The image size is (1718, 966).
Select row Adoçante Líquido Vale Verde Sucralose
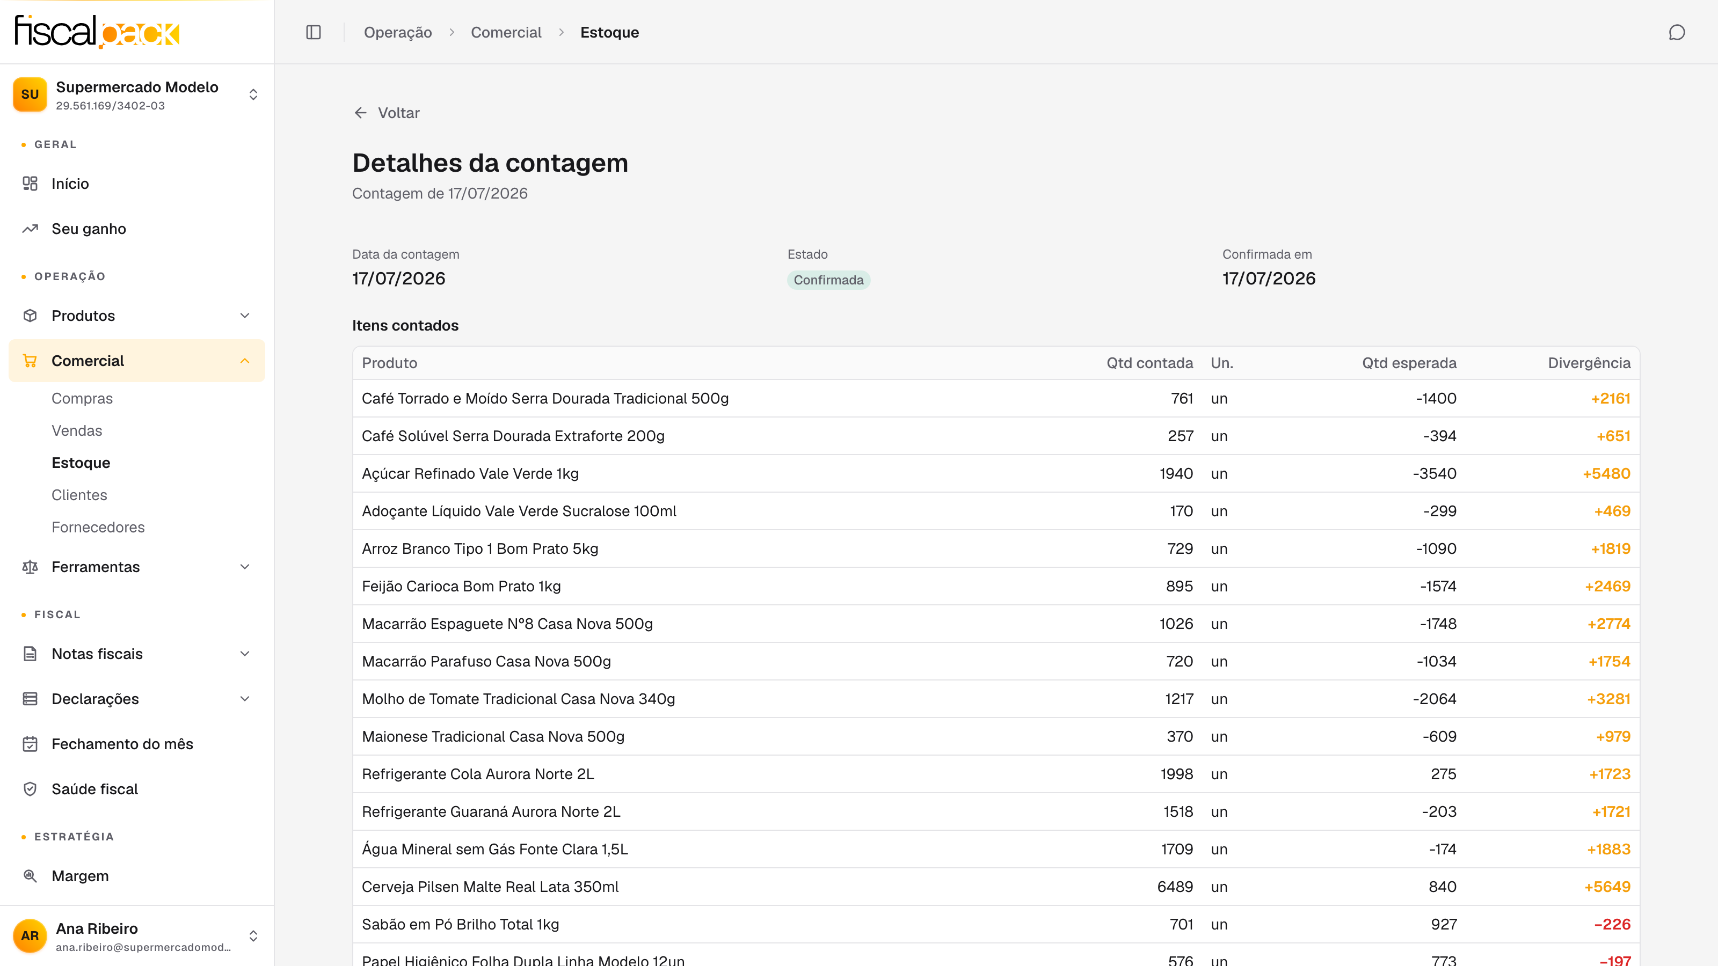click(x=996, y=511)
